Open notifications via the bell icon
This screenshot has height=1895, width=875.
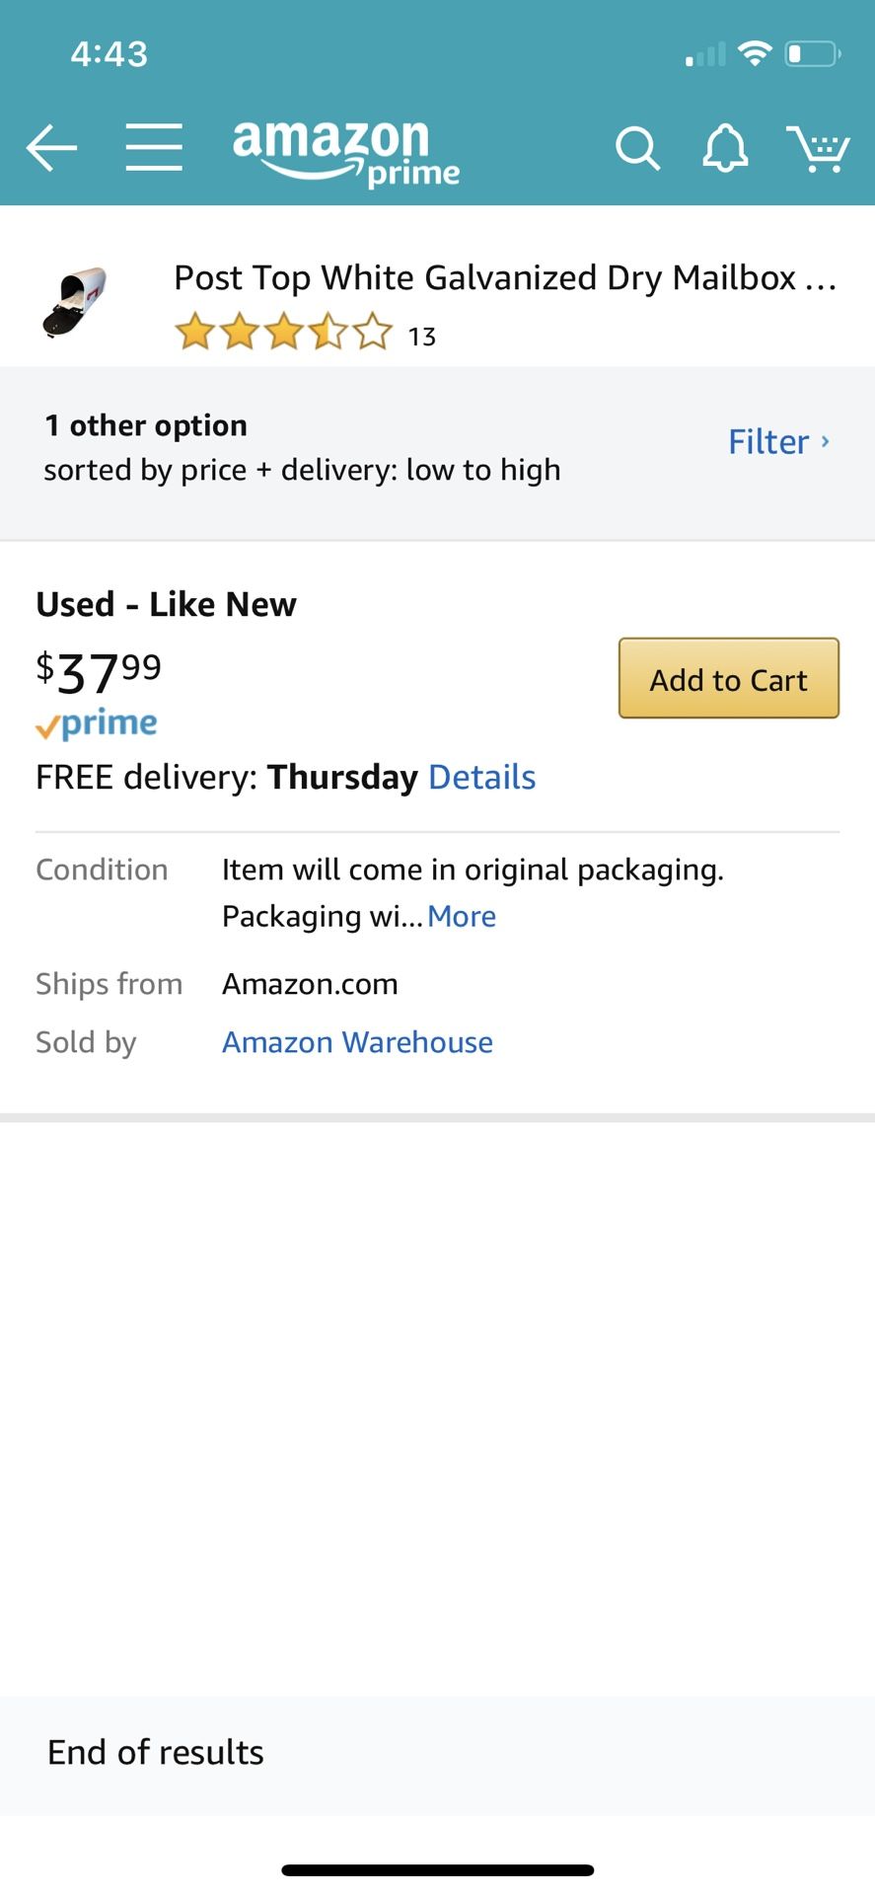pyautogui.click(x=725, y=148)
